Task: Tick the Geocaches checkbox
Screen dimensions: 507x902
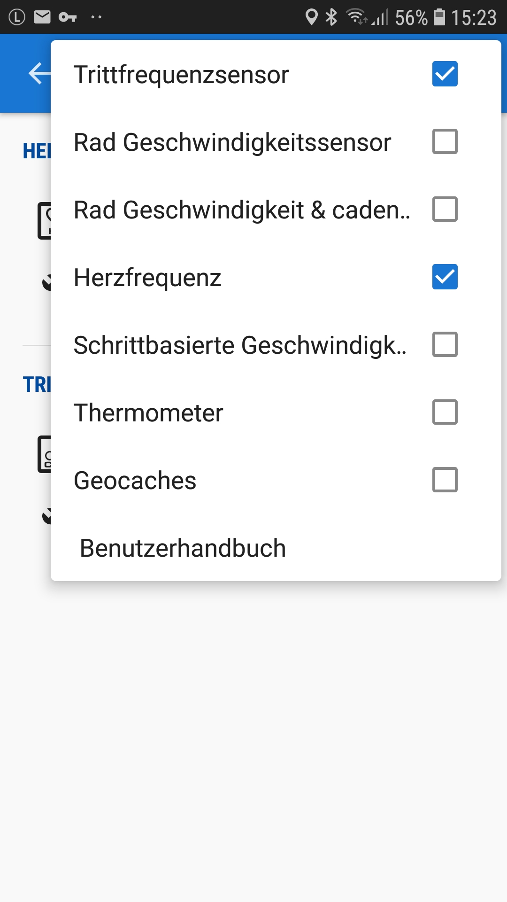Action: tap(445, 480)
